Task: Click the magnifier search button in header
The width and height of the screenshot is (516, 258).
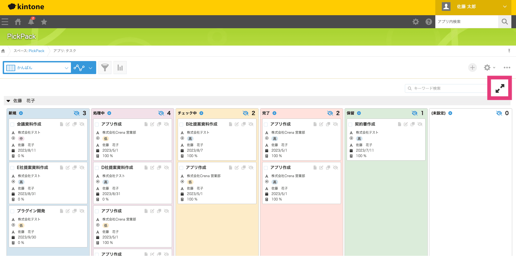Action: 505,22
